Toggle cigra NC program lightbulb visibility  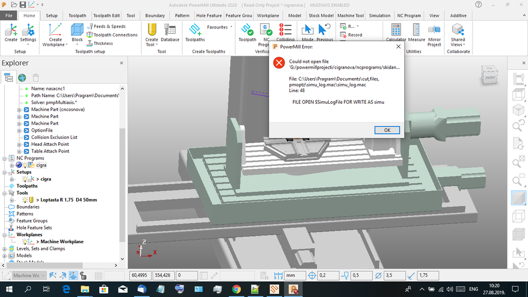[x=25, y=165]
